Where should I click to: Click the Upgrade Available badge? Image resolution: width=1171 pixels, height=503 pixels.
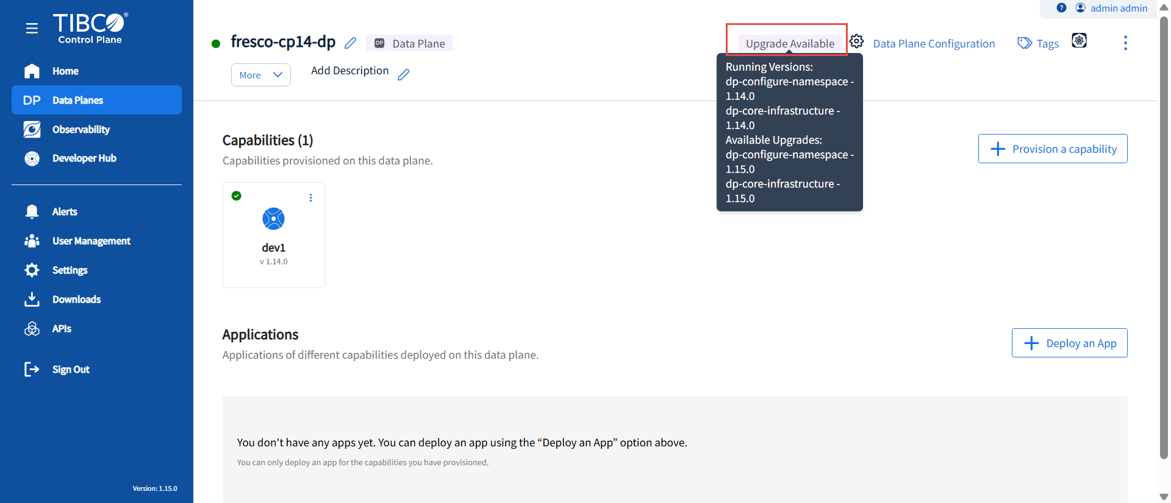pos(790,43)
